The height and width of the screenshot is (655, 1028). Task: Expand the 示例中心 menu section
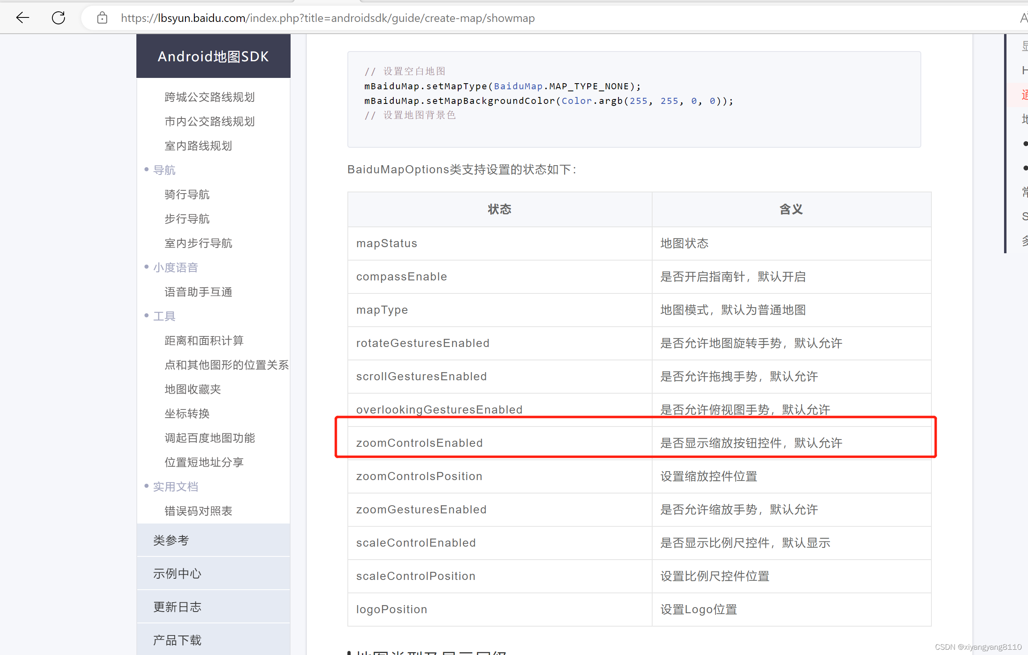point(213,573)
